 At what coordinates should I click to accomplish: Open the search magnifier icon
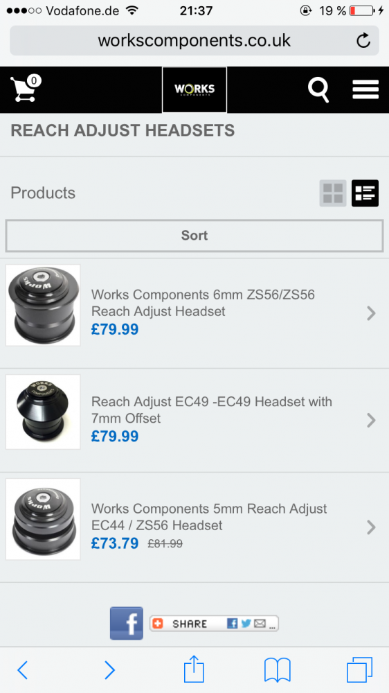pos(318,90)
